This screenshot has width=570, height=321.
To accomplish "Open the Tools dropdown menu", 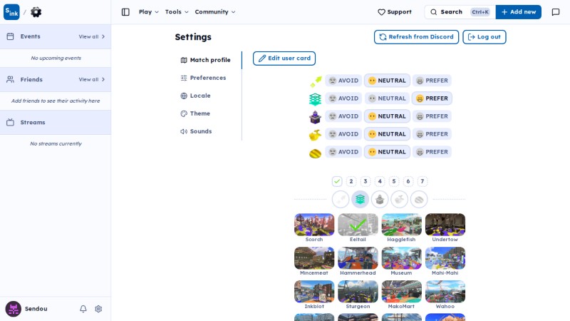I will coord(177,12).
